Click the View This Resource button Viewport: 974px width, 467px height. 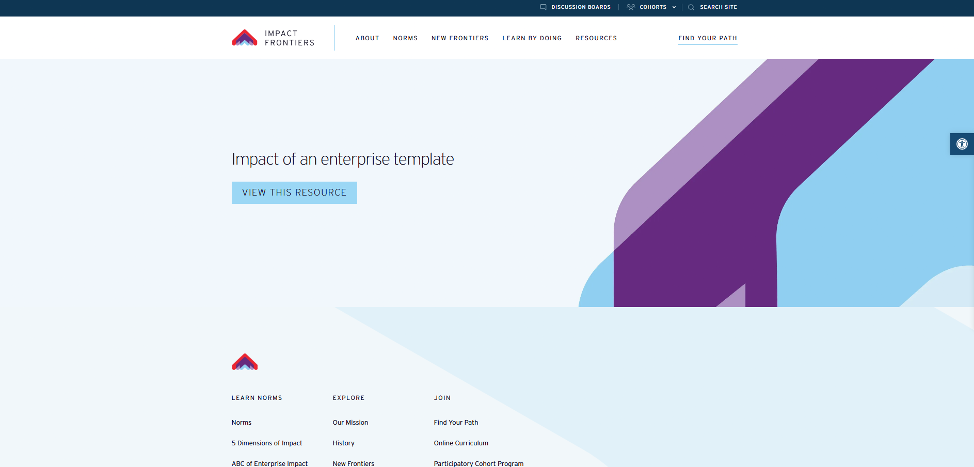294,192
